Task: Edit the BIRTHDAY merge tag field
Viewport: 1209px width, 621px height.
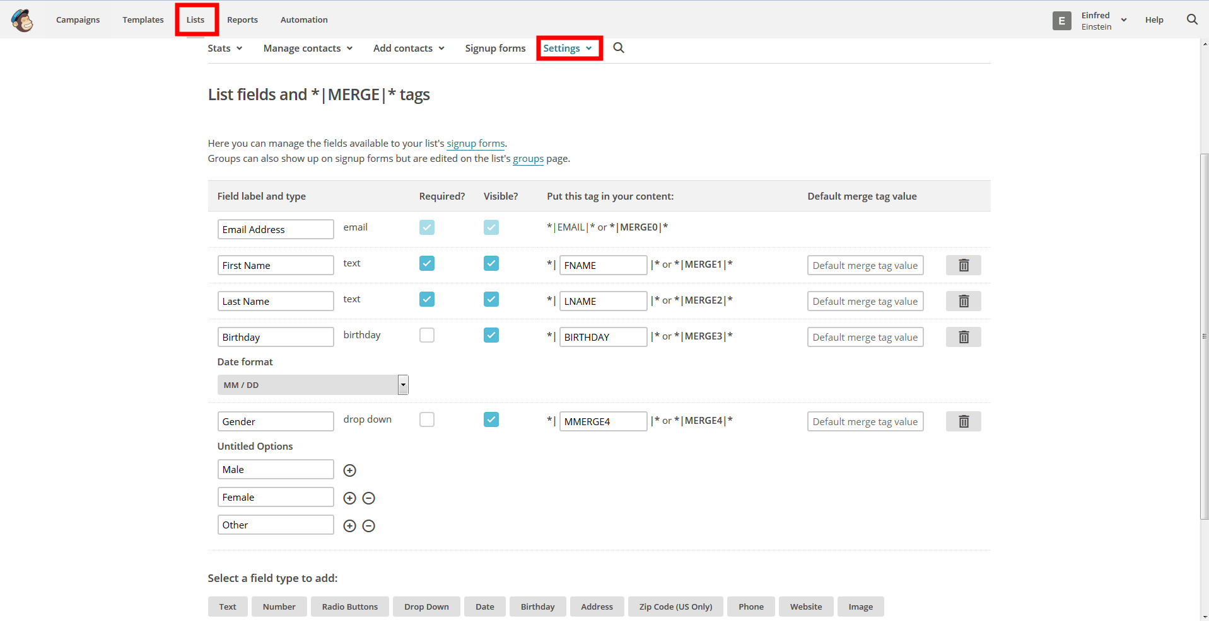Action: [x=604, y=337]
